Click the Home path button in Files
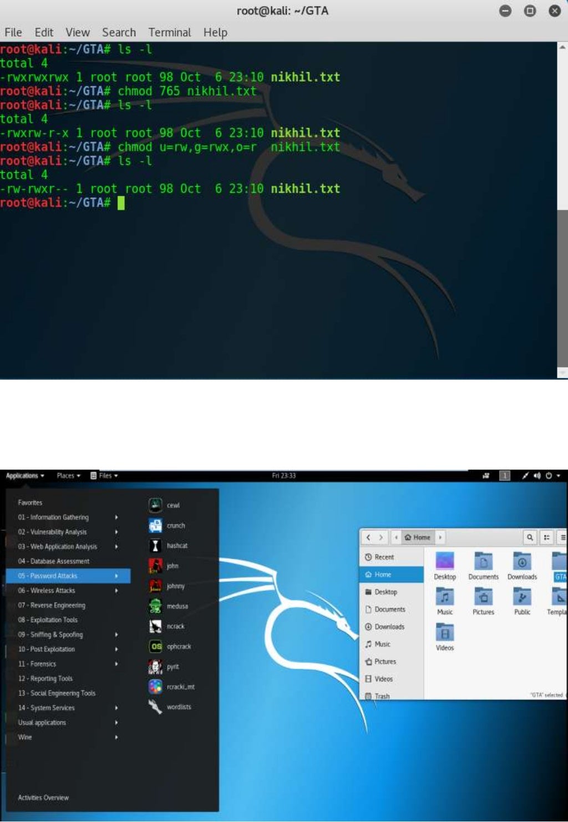The image size is (568, 822). tap(417, 537)
